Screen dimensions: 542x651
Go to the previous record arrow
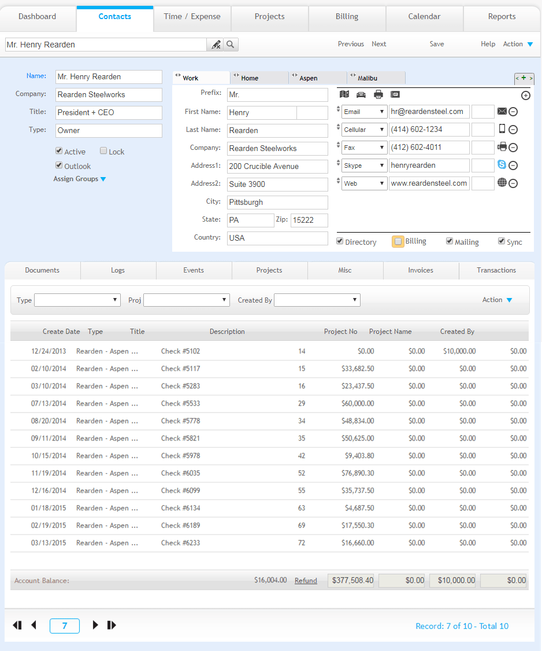pos(34,625)
